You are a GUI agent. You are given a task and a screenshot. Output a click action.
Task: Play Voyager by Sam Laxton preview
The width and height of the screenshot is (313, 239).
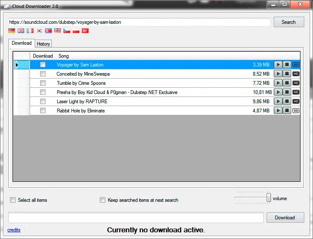point(278,64)
